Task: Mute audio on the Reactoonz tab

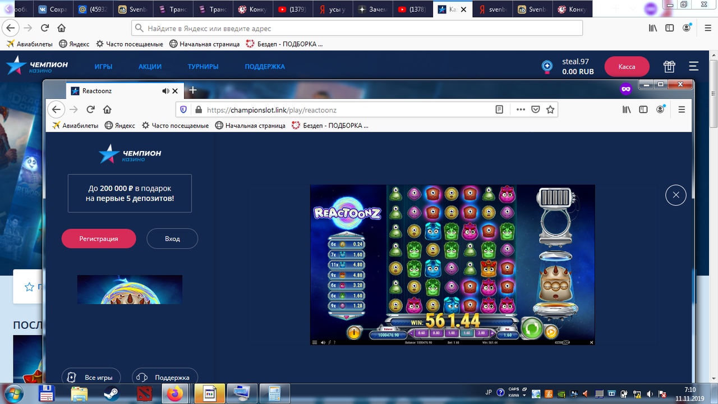Action: pos(165,90)
